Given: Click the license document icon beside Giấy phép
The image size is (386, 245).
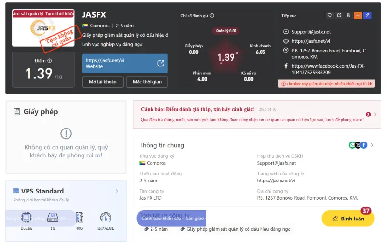Looking at the screenshot, I should pos(17,112).
